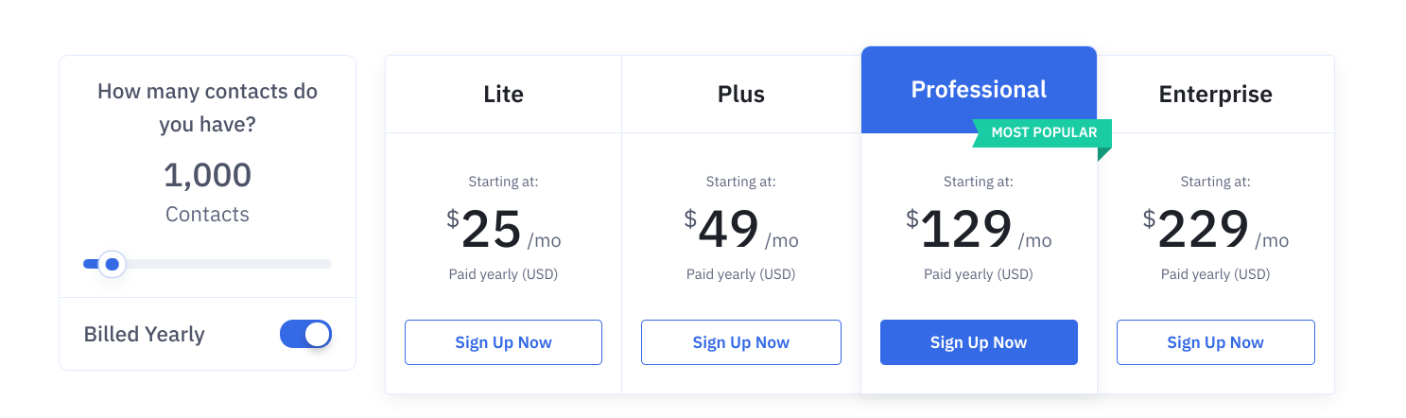The width and height of the screenshot is (1406, 418).
Task: Select the blue Professional plan header
Action: pyautogui.click(x=979, y=90)
